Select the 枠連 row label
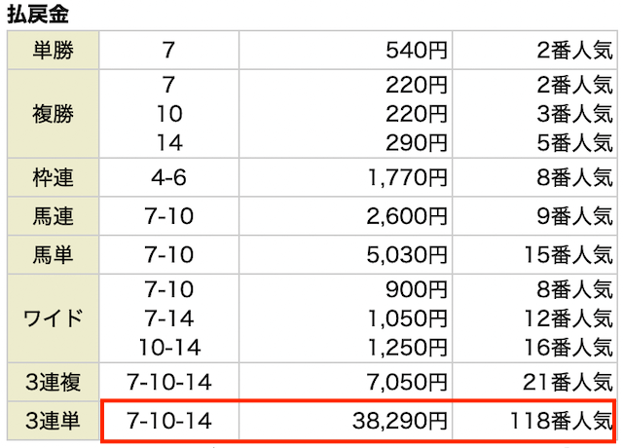This screenshot has height=448, width=623. [53, 177]
